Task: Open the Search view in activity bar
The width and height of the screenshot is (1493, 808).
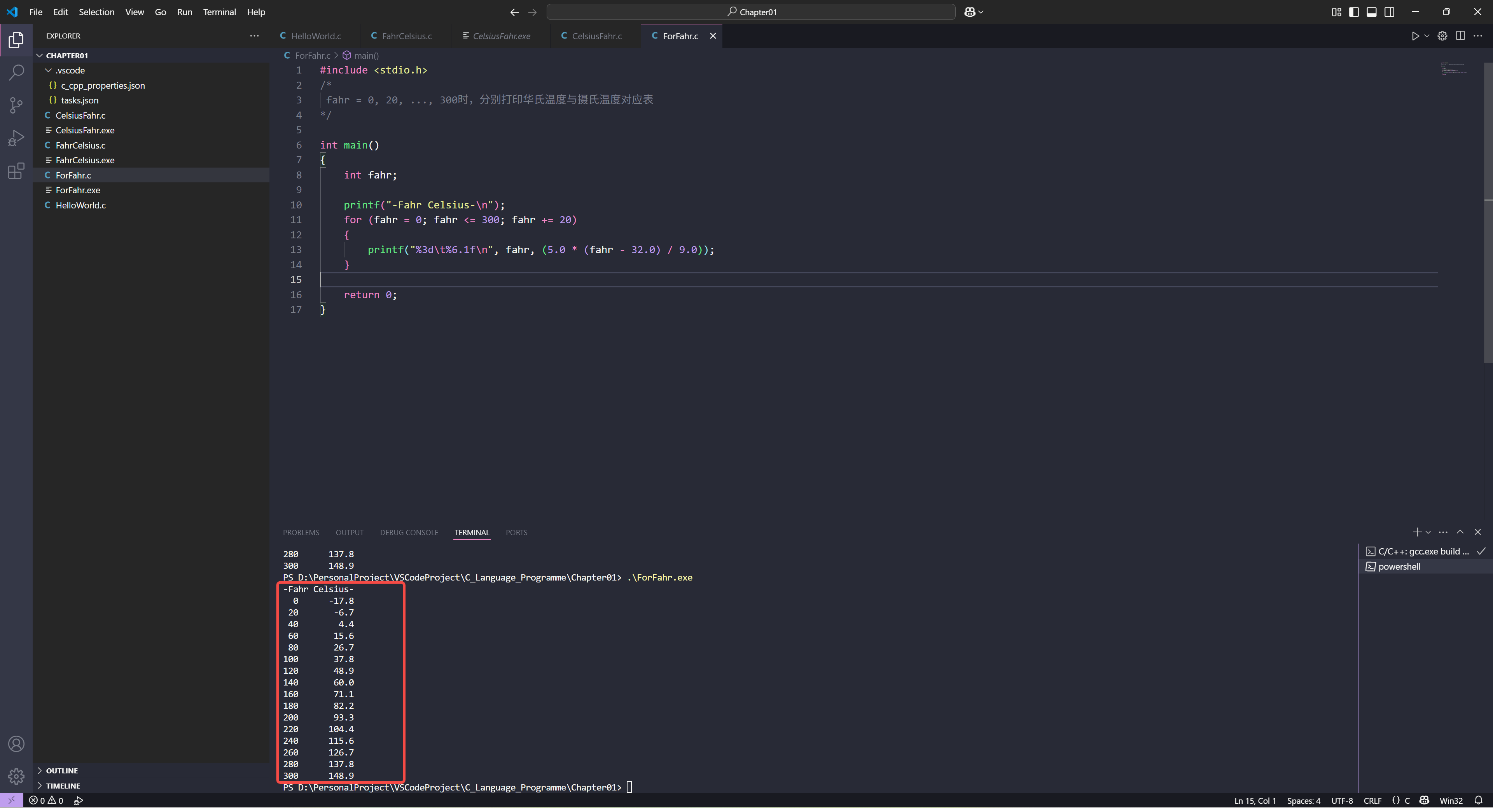Action: (16, 72)
